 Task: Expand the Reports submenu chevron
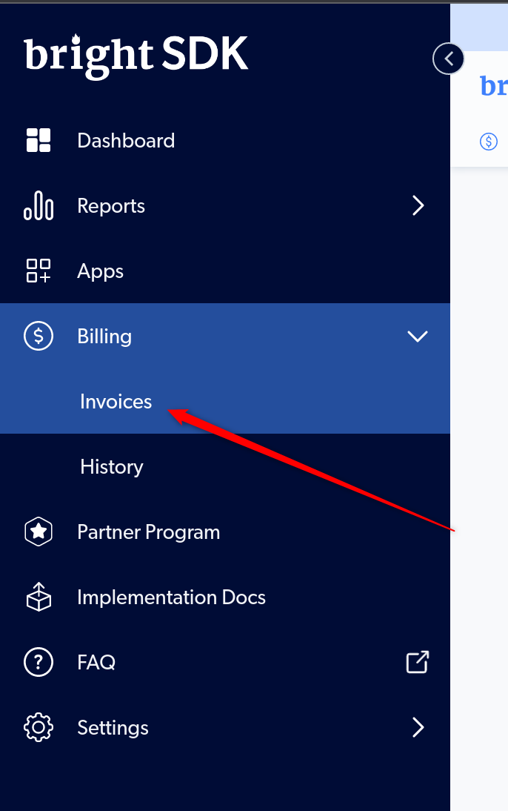click(x=418, y=205)
